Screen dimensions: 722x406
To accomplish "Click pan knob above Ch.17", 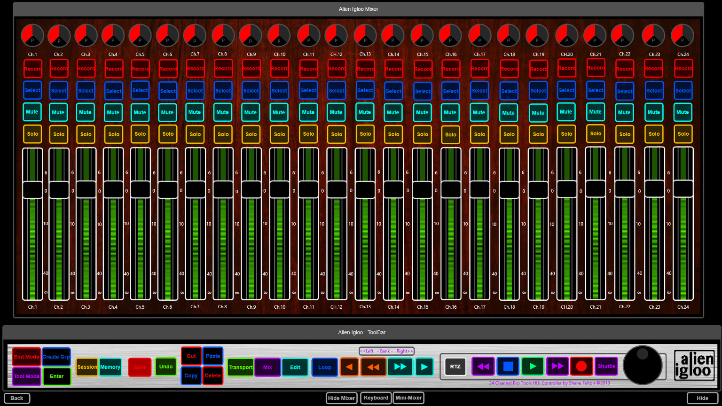I will [480, 36].
